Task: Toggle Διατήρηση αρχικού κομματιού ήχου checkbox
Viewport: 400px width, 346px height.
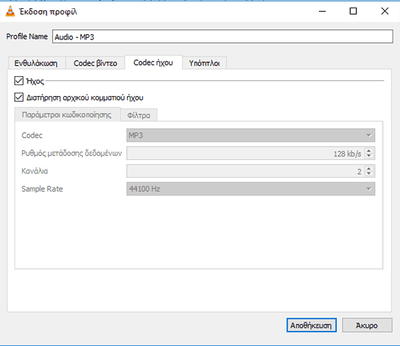Action: [x=19, y=98]
